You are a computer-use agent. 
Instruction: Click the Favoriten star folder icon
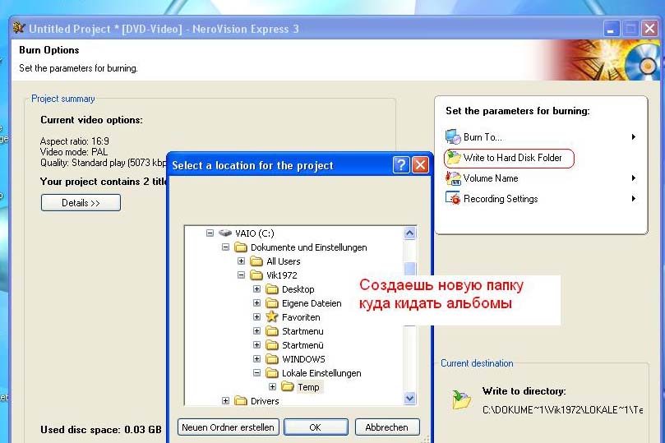coord(272,316)
